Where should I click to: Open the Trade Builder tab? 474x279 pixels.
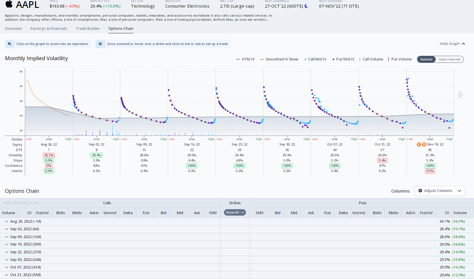pyautogui.click(x=88, y=29)
